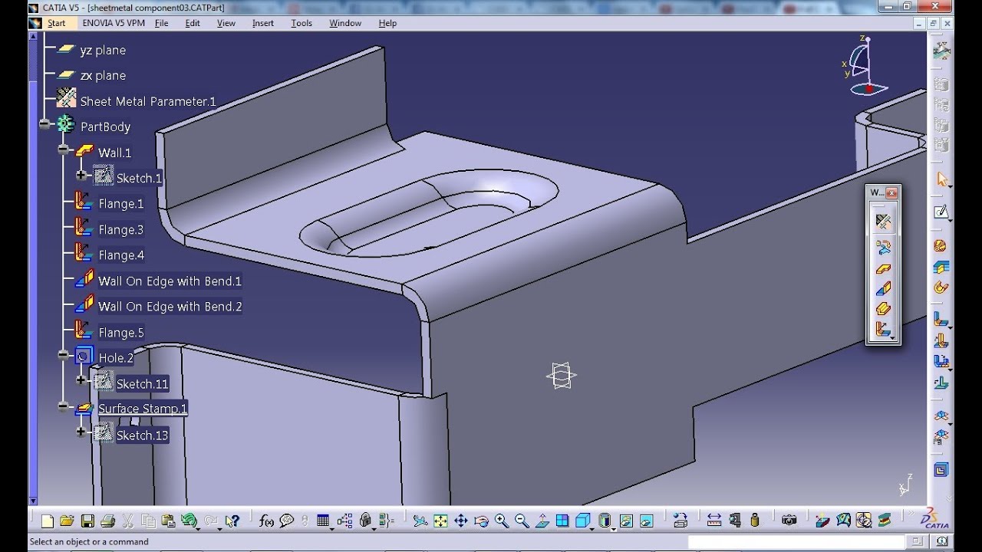Toggle Normal View orientation mode
982x552 pixels.
point(542,521)
